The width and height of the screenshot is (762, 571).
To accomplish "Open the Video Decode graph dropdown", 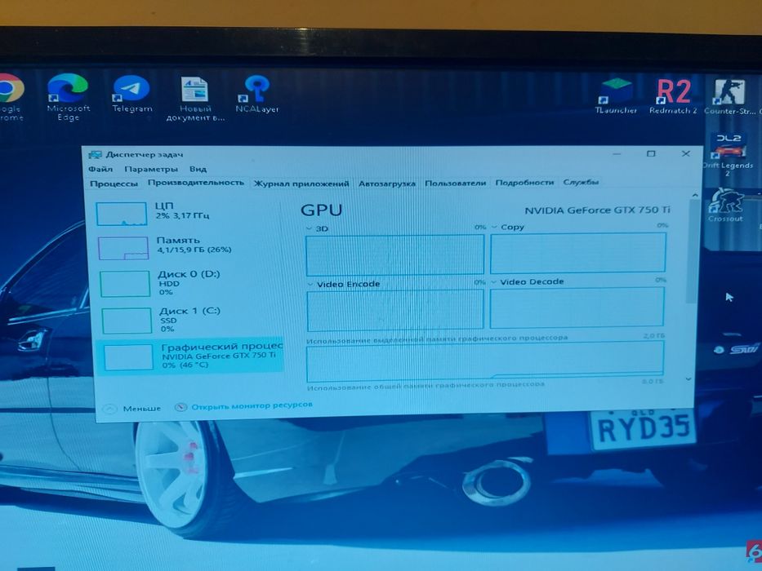I will click(x=494, y=282).
